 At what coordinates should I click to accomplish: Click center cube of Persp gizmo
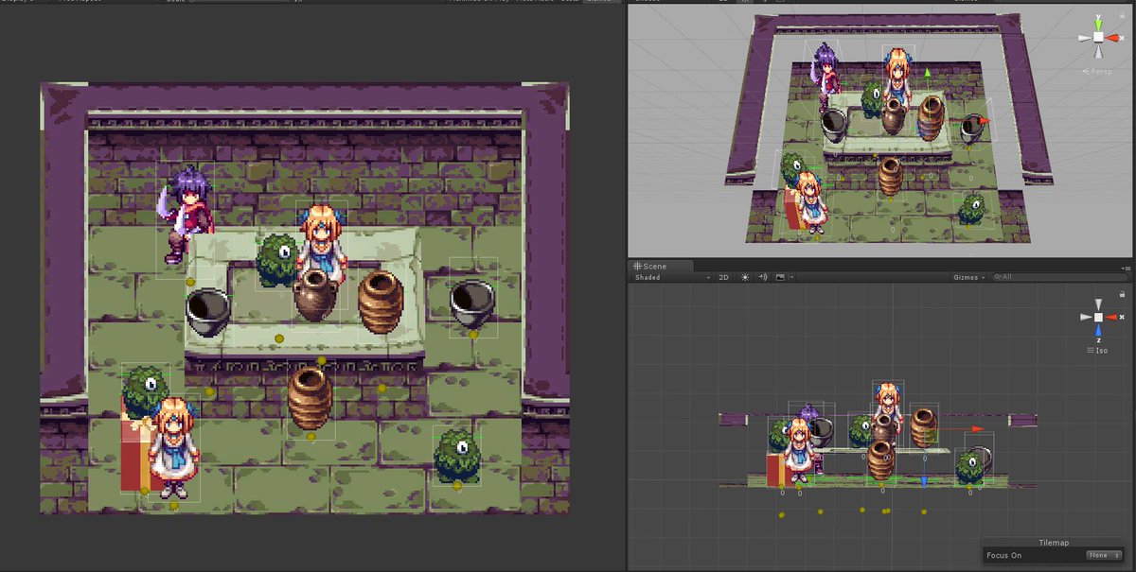(1098, 37)
